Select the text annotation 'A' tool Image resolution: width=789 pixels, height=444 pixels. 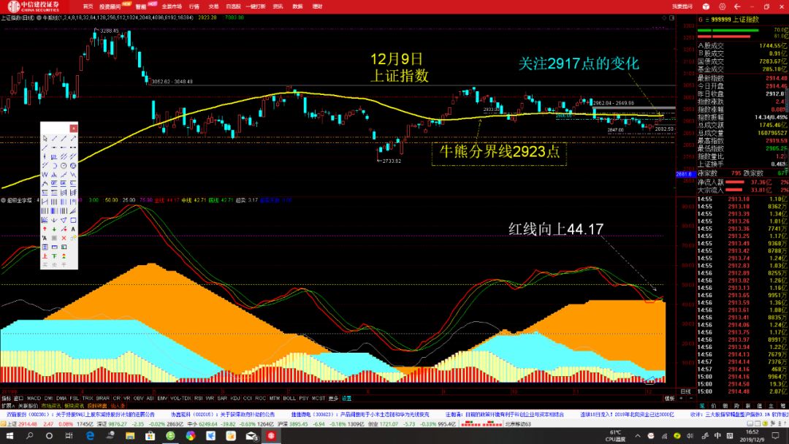point(73,229)
